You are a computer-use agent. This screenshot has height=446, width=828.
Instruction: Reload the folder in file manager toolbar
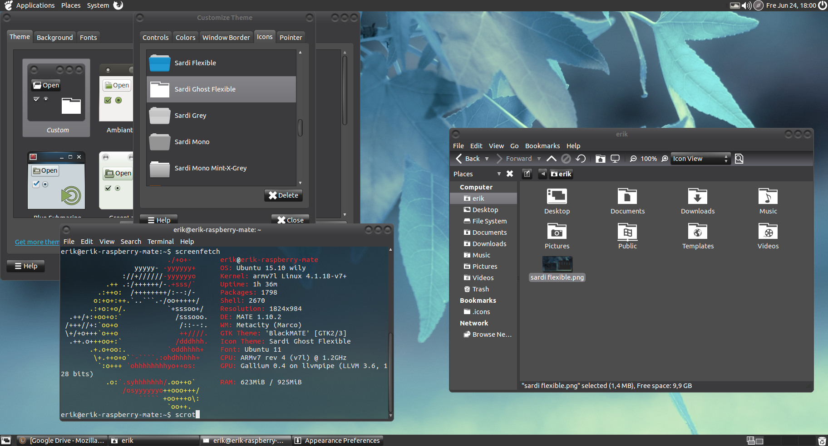coord(581,159)
